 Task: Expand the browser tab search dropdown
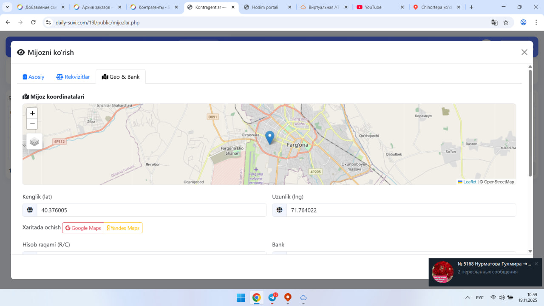[7, 7]
